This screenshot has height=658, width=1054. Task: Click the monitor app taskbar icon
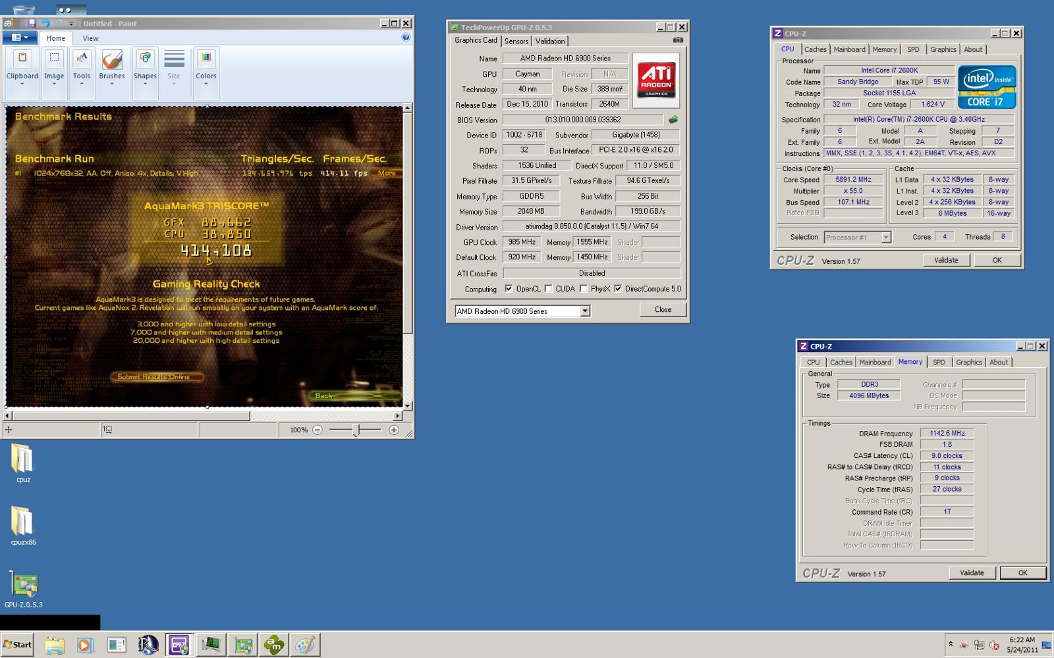pos(211,645)
